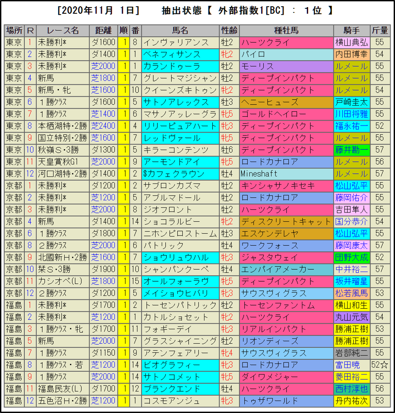Select the horse コスモアンジュ in the last row
The width and height of the screenshot is (395, 413).
pos(180,401)
